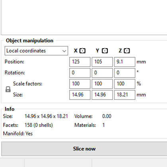Toggle the scale factors lock icon
This screenshot has height=167, width=167.
click(8, 89)
